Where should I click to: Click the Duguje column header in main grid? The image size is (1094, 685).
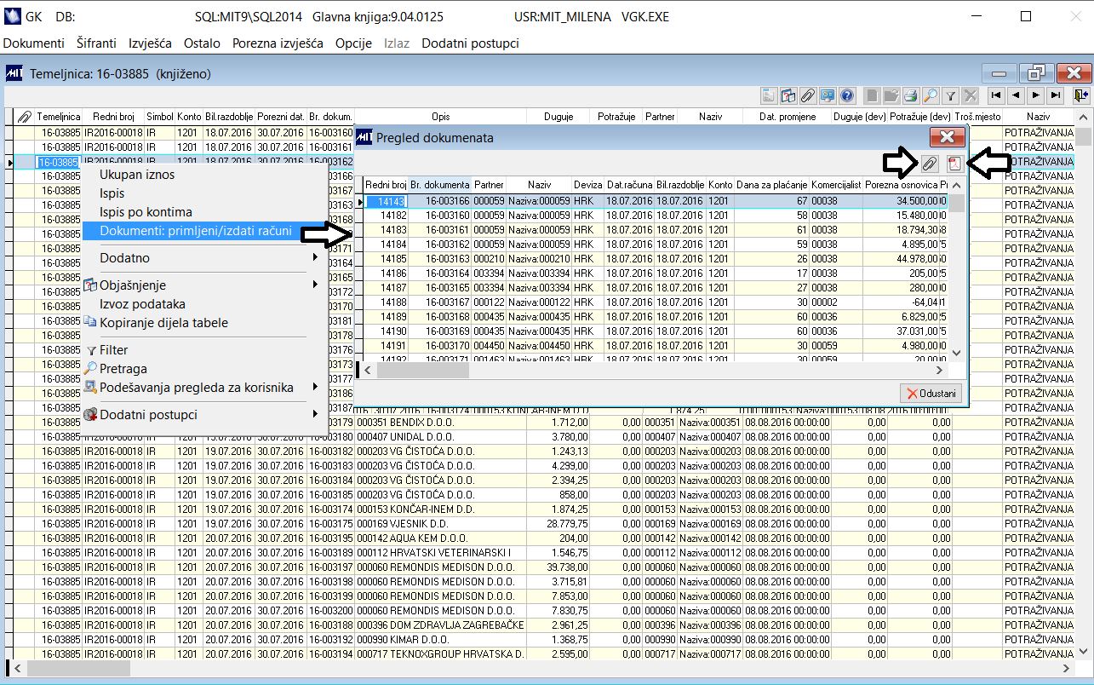point(558,116)
